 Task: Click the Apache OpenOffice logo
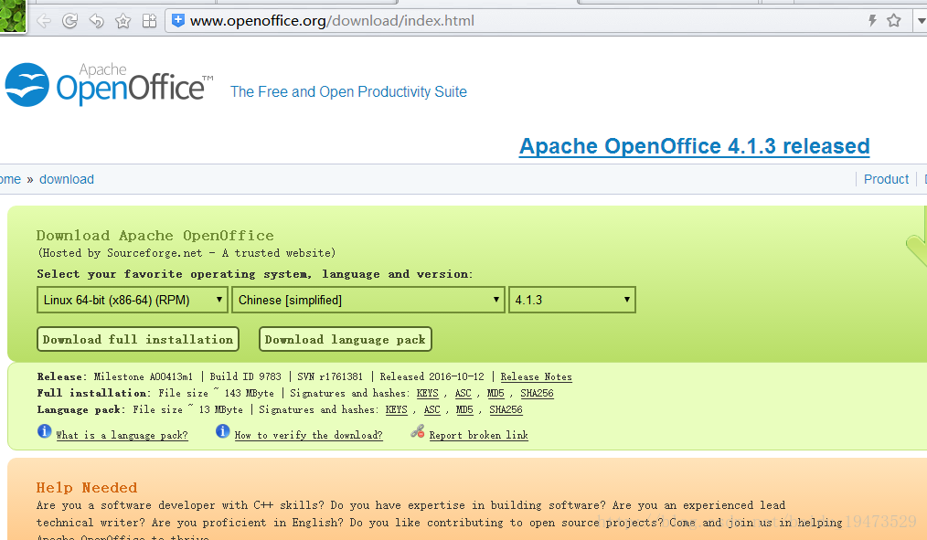click(x=109, y=85)
